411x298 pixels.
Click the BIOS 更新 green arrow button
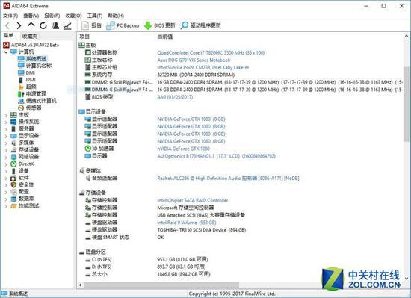point(160,25)
